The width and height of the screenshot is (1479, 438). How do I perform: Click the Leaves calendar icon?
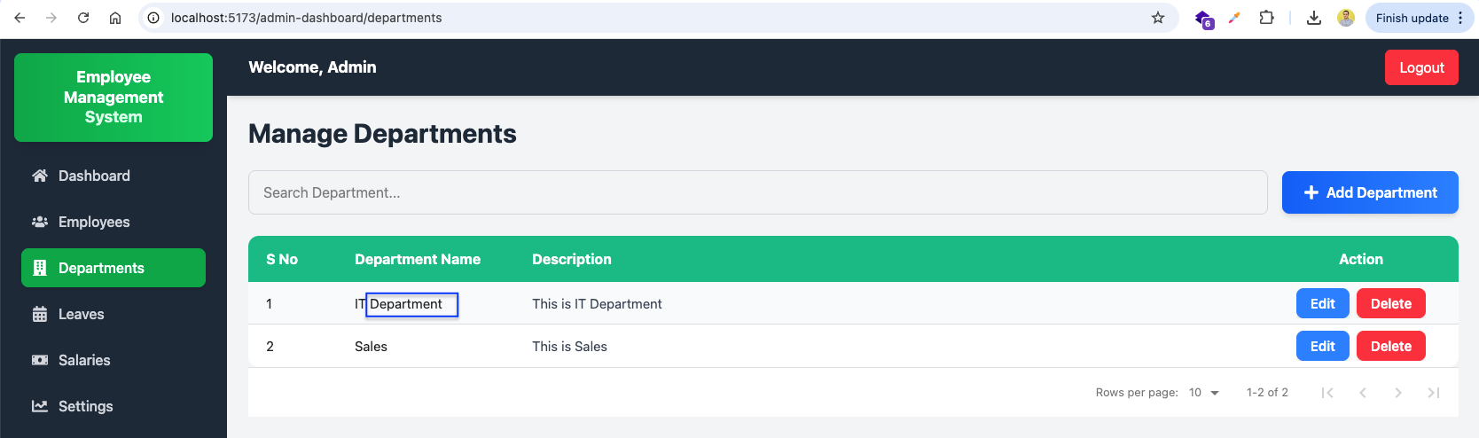pos(39,314)
